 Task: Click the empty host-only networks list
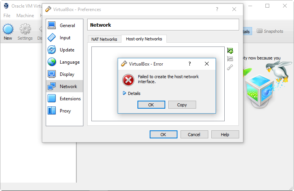tap(158, 83)
